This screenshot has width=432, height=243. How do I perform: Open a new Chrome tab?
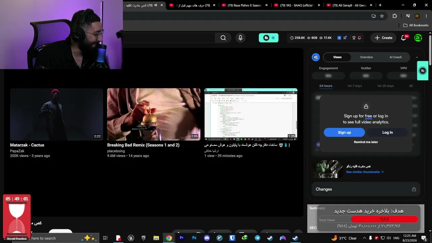pyautogui.click(x=380, y=5)
